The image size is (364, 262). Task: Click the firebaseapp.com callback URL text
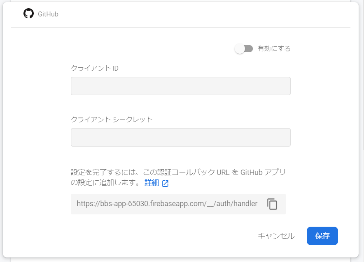[x=167, y=204]
